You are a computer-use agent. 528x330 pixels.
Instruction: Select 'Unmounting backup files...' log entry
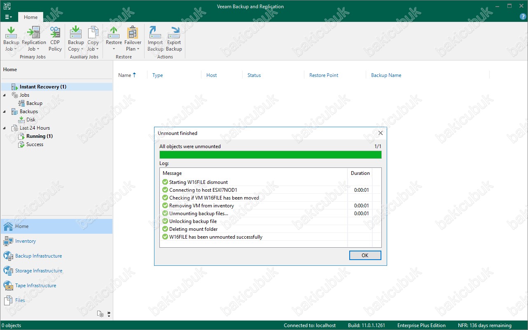pos(270,214)
